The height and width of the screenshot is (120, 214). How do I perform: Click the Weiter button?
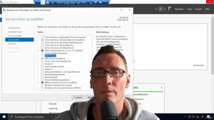(x=90, y=97)
